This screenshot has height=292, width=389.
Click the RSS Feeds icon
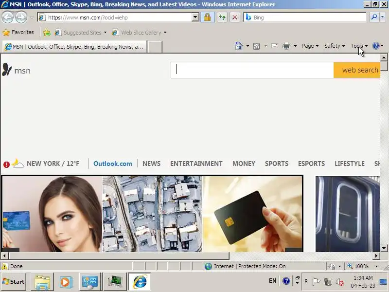[256, 46]
